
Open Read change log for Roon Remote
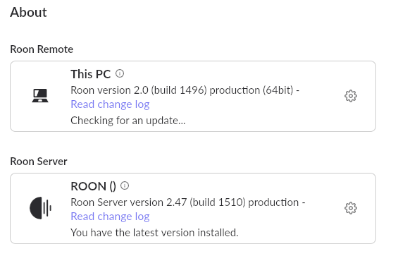coord(110,104)
